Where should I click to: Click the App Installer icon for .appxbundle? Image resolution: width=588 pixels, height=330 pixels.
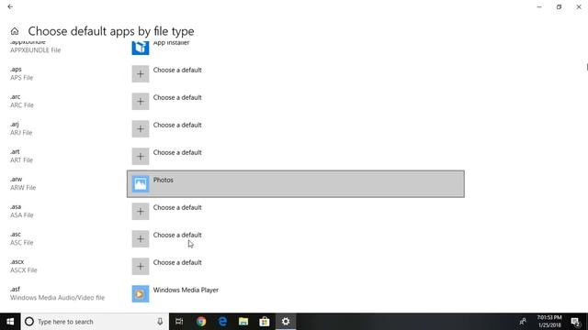141,48
